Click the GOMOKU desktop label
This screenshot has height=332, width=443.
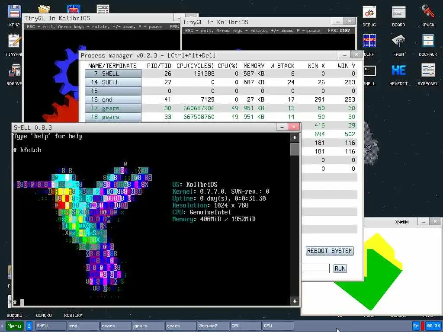pos(44,315)
